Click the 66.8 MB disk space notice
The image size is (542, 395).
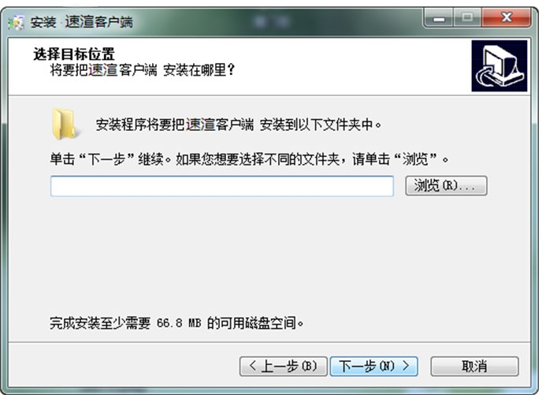point(176,323)
